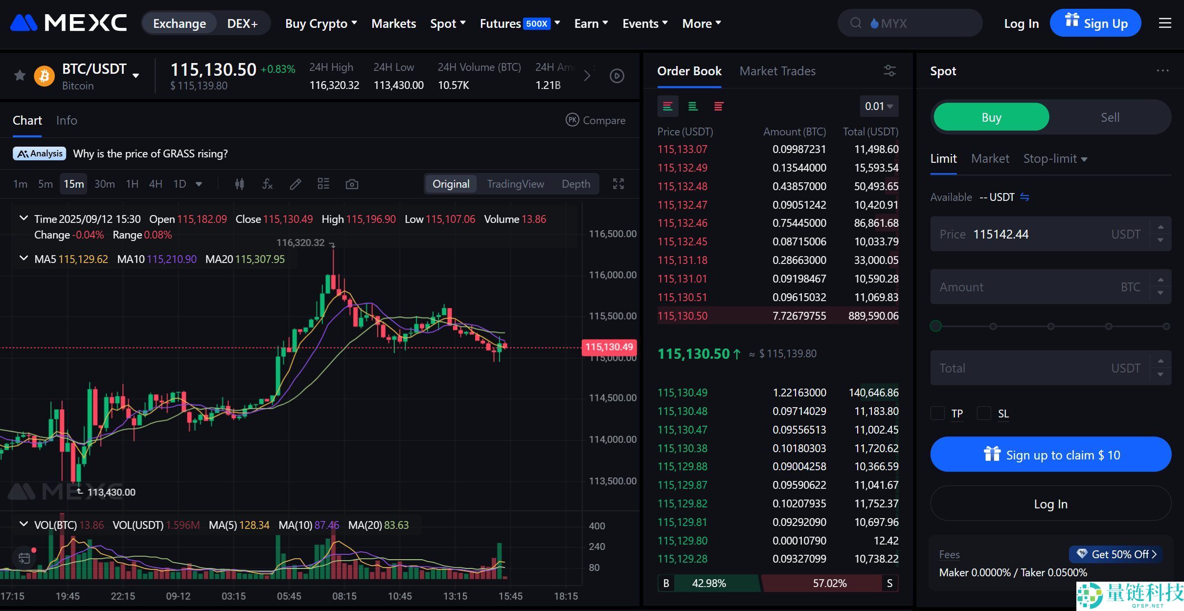The height and width of the screenshot is (611, 1184).
Task: Open the hamburger menu at top right
Action: 1165,23
